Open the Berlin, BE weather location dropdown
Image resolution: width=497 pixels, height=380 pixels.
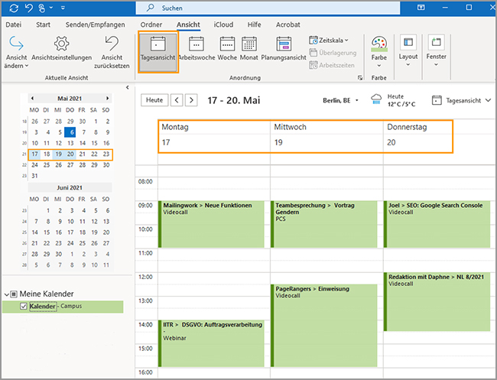(x=341, y=100)
